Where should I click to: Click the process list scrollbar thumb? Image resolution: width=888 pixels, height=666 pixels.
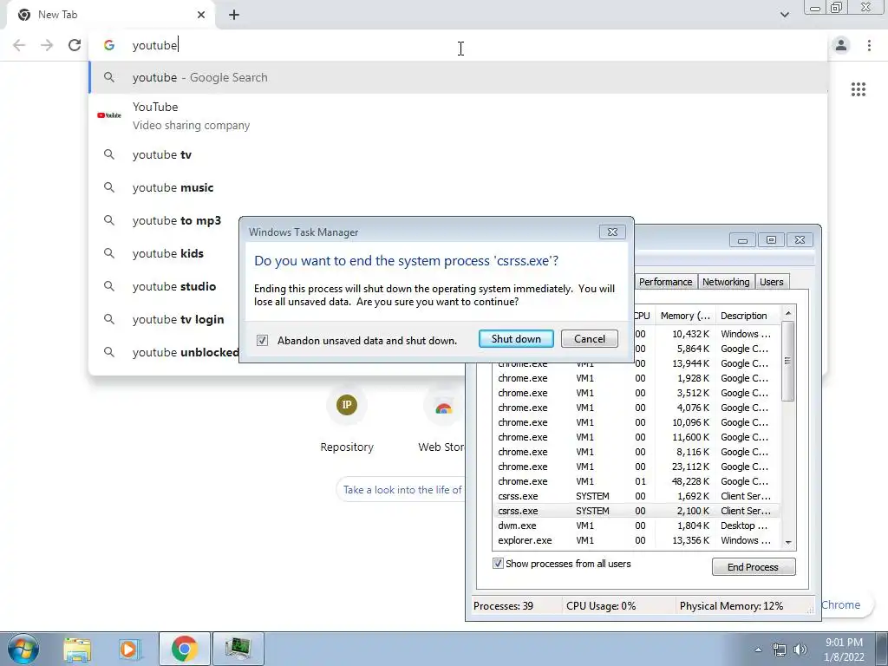(x=787, y=362)
